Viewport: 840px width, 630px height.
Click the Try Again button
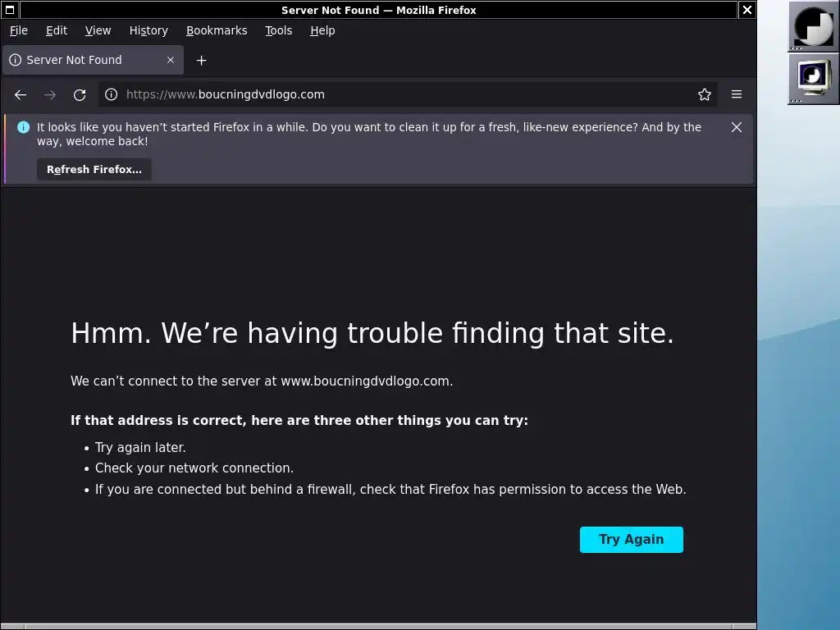pyautogui.click(x=631, y=540)
